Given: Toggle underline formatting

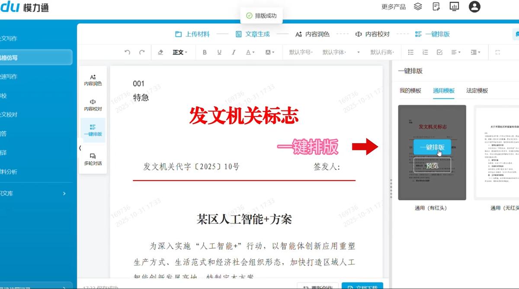Looking at the screenshot, I should click(x=219, y=52).
